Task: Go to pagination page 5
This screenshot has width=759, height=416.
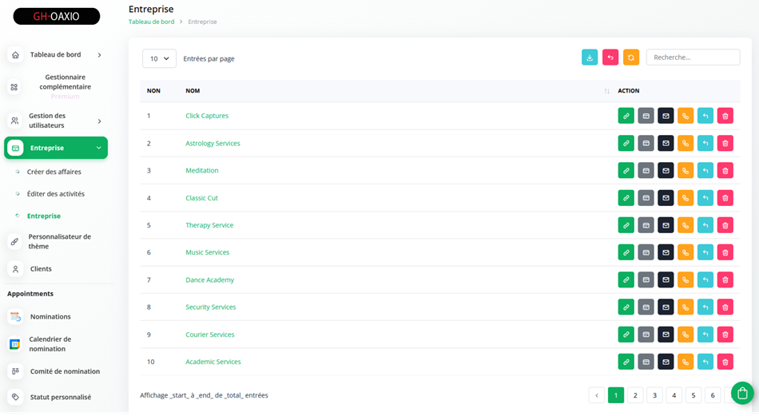Action: 693,395
